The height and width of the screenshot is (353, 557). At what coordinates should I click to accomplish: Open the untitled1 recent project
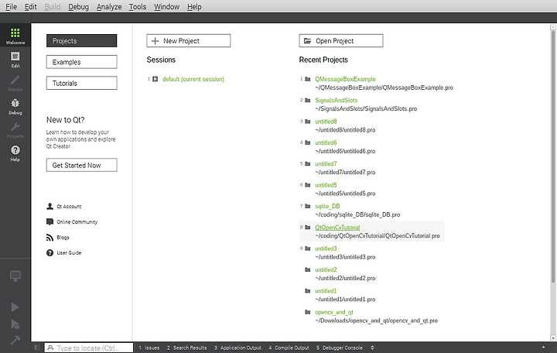326,291
